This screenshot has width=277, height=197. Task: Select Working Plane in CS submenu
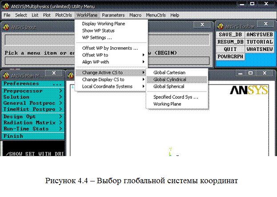(x=177, y=104)
